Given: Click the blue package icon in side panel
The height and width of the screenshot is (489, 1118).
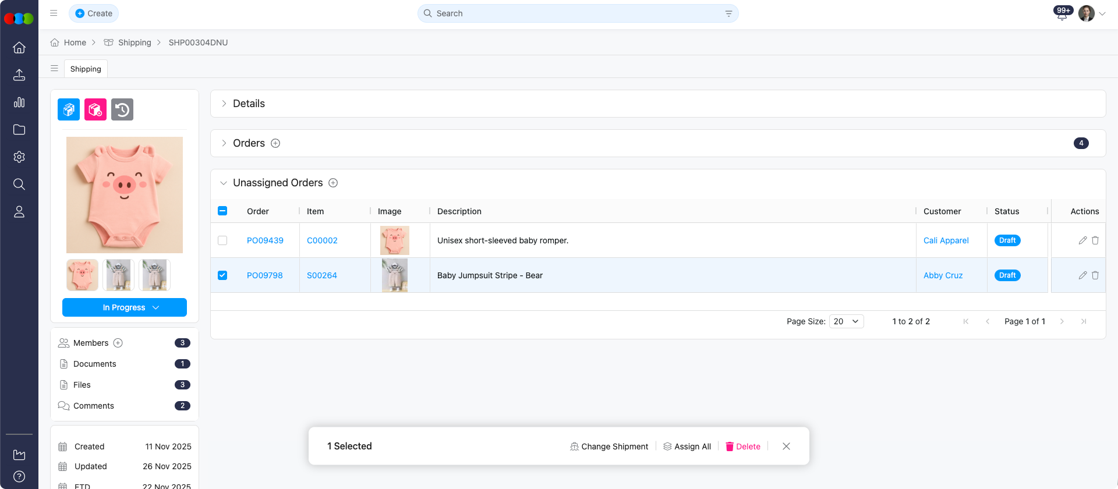Looking at the screenshot, I should [69, 109].
